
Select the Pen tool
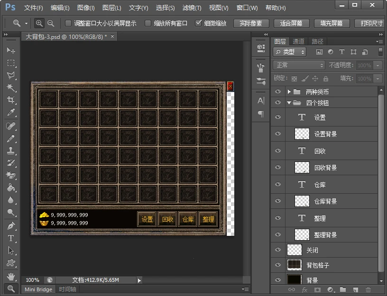tap(11, 226)
